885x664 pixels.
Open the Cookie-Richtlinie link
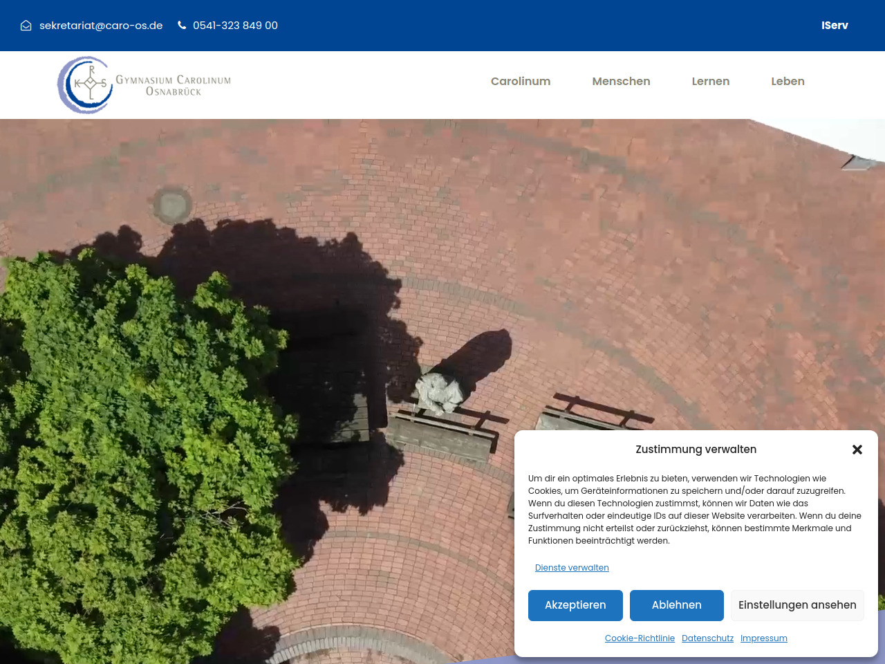[x=640, y=638]
